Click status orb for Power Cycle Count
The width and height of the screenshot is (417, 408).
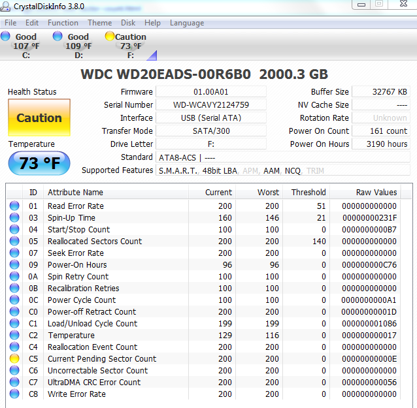[14, 300]
